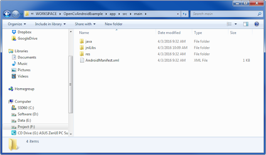The width and height of the screenshot is (266, 155).
Task: Toggle the preview pane
Action: (246, 24)
